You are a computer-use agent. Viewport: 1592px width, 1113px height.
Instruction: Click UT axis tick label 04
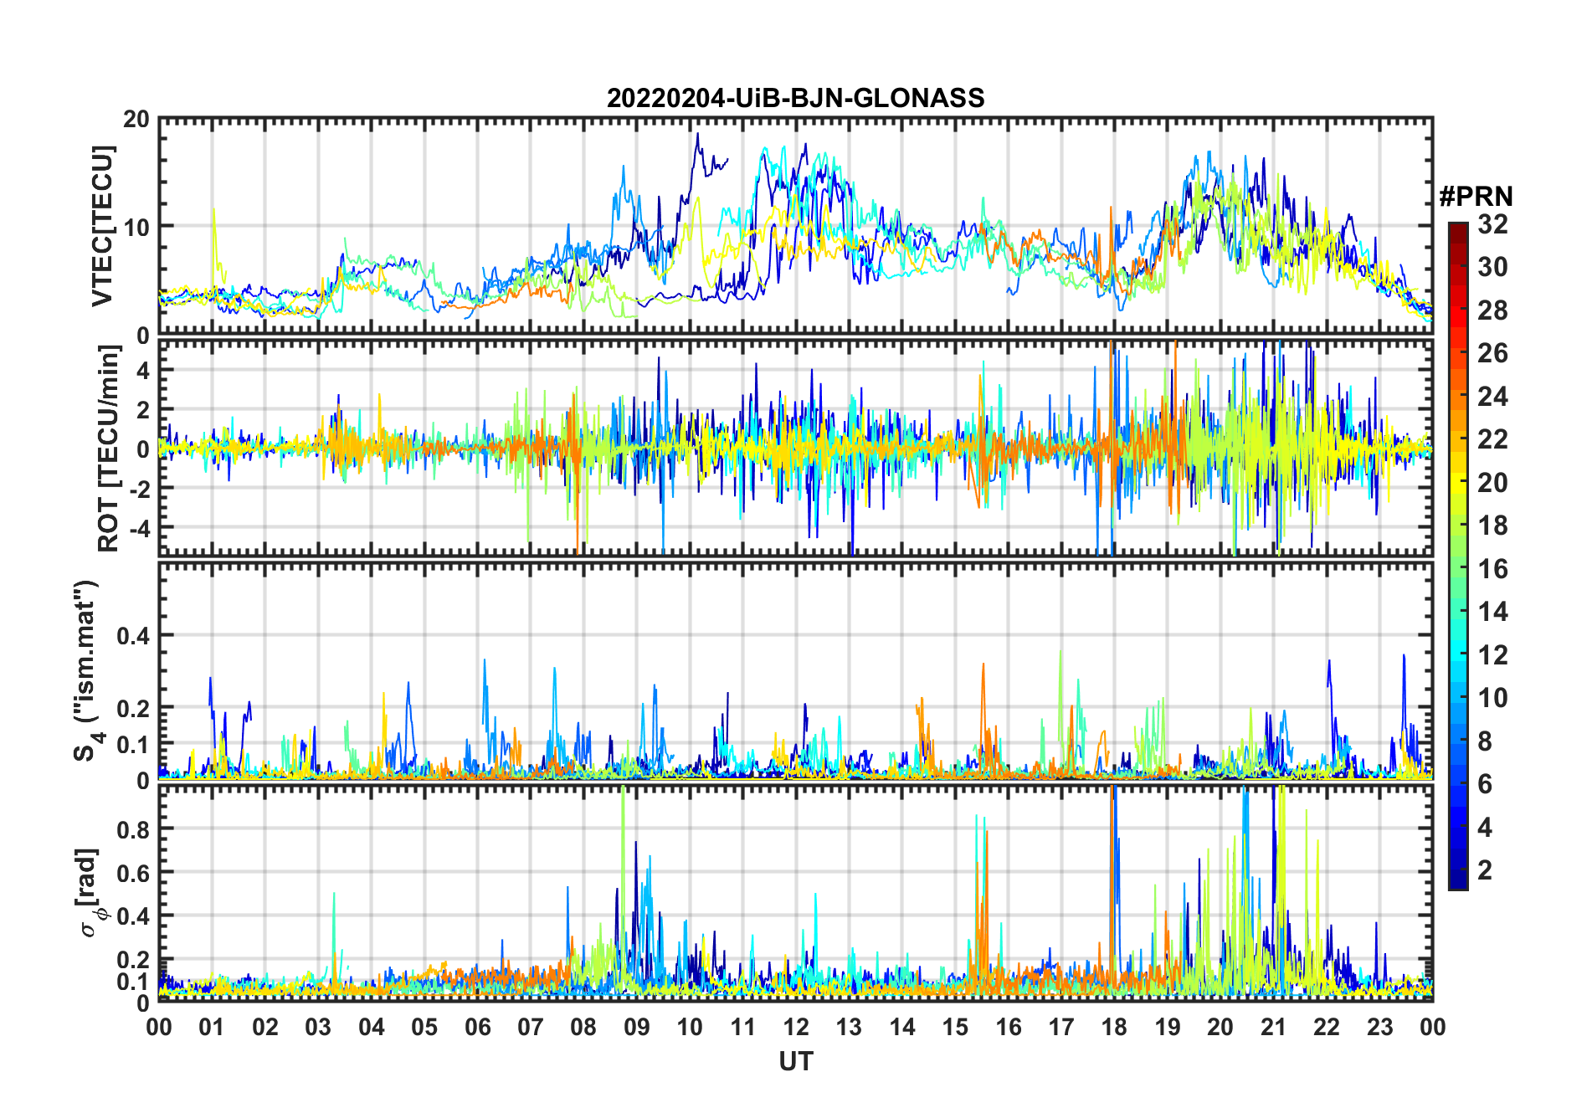pyautogui.click(x=372, y=1027)
